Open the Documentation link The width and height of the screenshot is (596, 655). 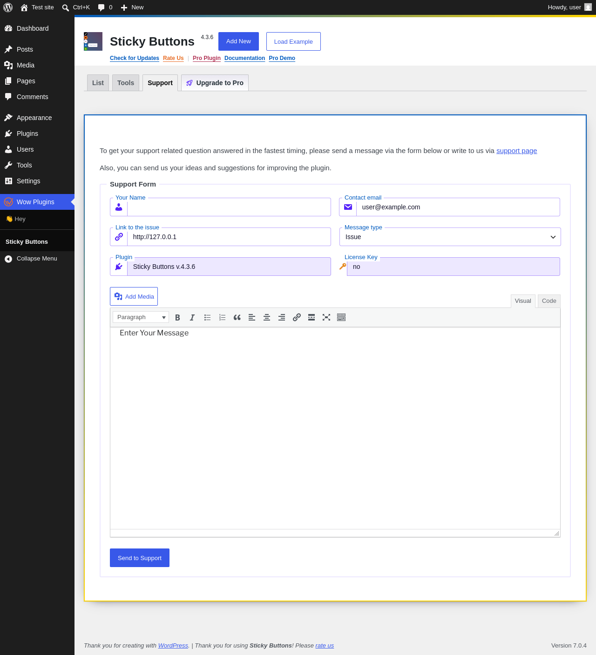pos(244,58)
